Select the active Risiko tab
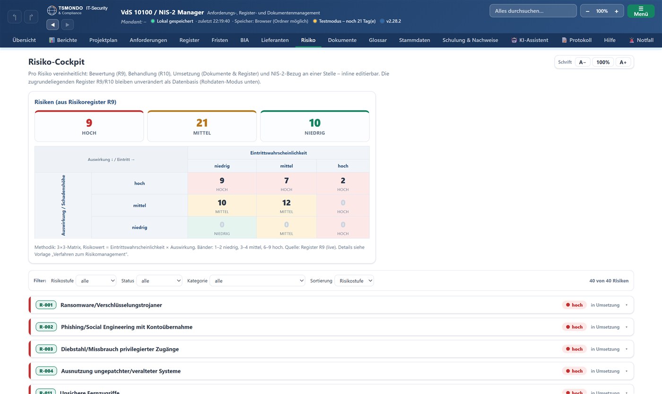 coord(308,40)
